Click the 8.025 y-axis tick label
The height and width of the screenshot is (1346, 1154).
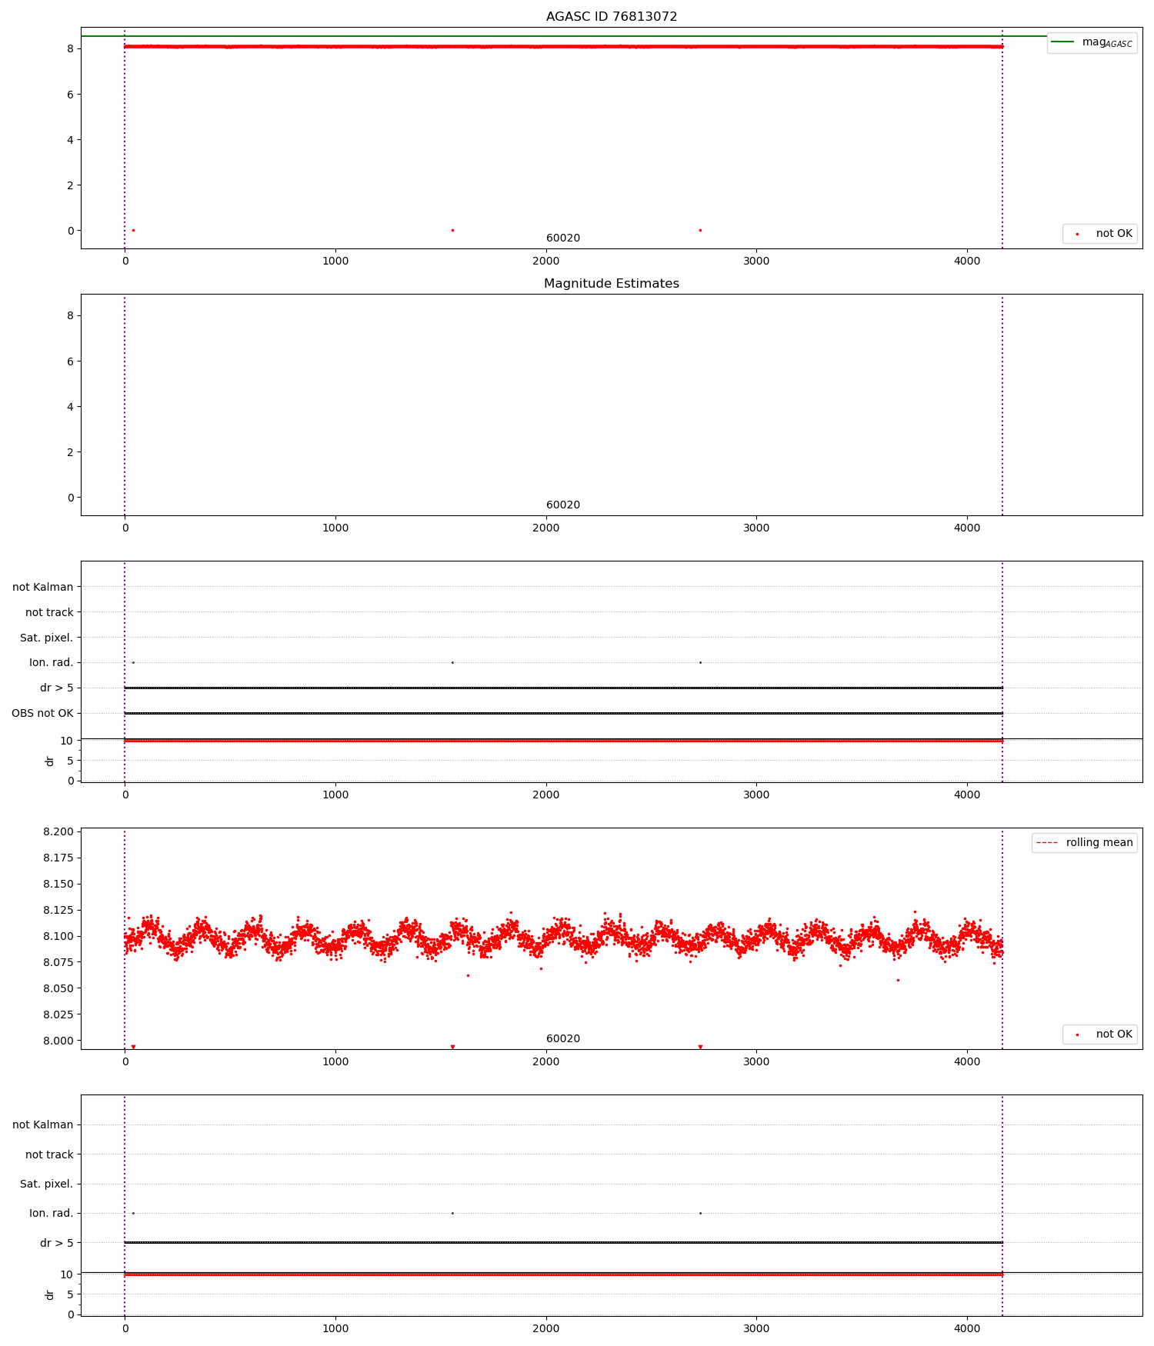(x=58, y=1014)
